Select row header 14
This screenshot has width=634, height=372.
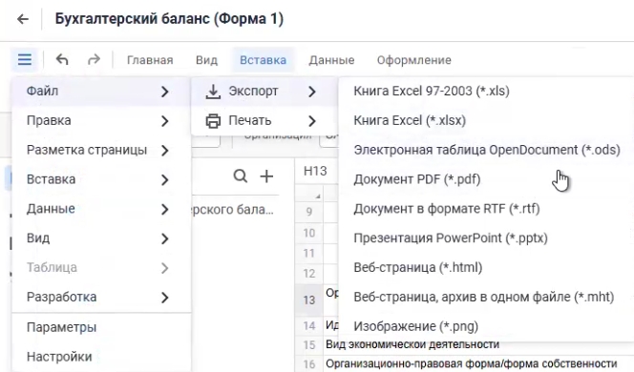pos(309,326)
